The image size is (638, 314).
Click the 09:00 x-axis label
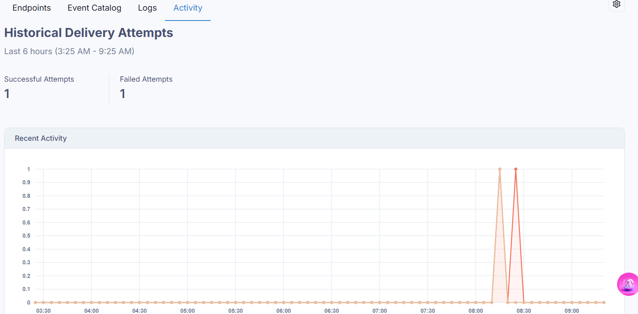click(x=572, y=311)
